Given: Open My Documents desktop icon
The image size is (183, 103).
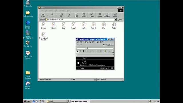Looking at the screenshot, I should [x=28, y=14].
